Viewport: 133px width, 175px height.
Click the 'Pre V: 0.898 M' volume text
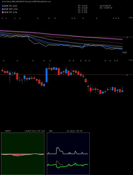[106, 8]
